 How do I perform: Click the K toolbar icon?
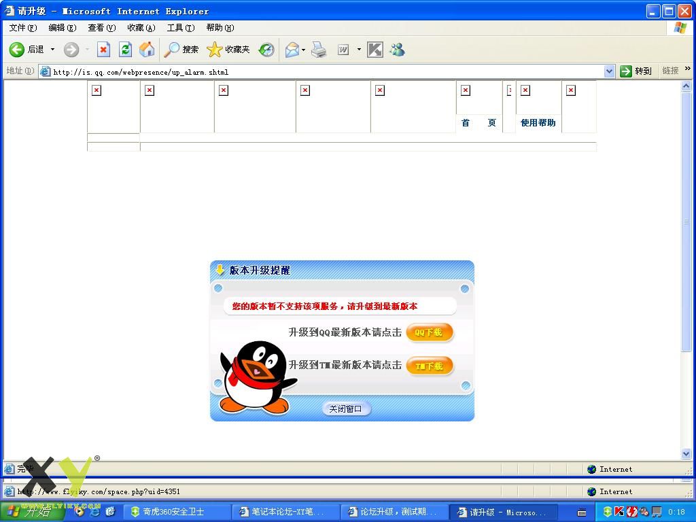pyautogui.click(x=375, y=49)
